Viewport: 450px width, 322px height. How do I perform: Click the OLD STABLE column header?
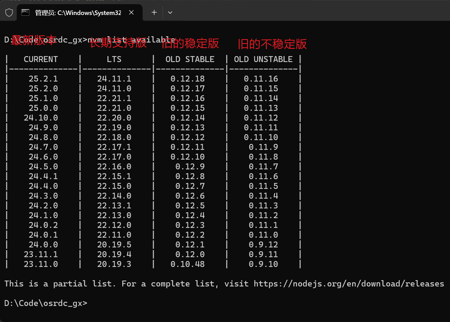(x=190, y=59)
